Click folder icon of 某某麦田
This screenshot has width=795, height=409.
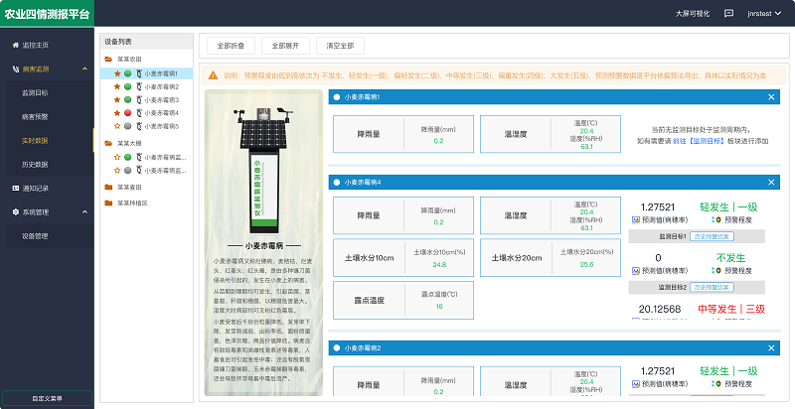(x=108, y=187)
